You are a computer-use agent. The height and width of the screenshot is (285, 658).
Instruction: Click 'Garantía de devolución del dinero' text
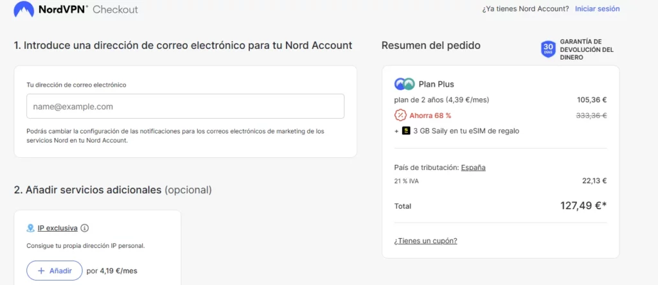587,49
